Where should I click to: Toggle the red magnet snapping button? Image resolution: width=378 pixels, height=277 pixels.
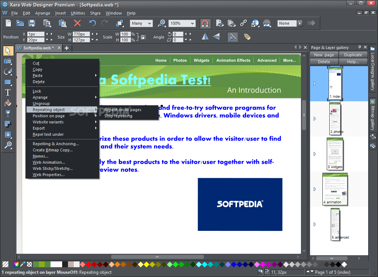pyautogui.click(x=205, y=23)
